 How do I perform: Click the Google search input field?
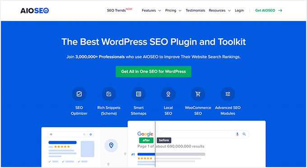205,134
